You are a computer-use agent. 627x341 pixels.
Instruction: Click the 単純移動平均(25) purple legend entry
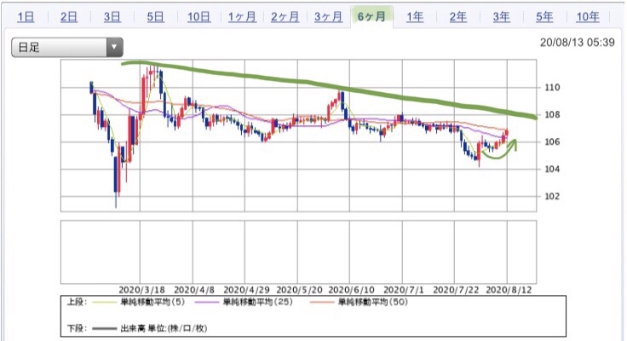click(x=244, y=302)
